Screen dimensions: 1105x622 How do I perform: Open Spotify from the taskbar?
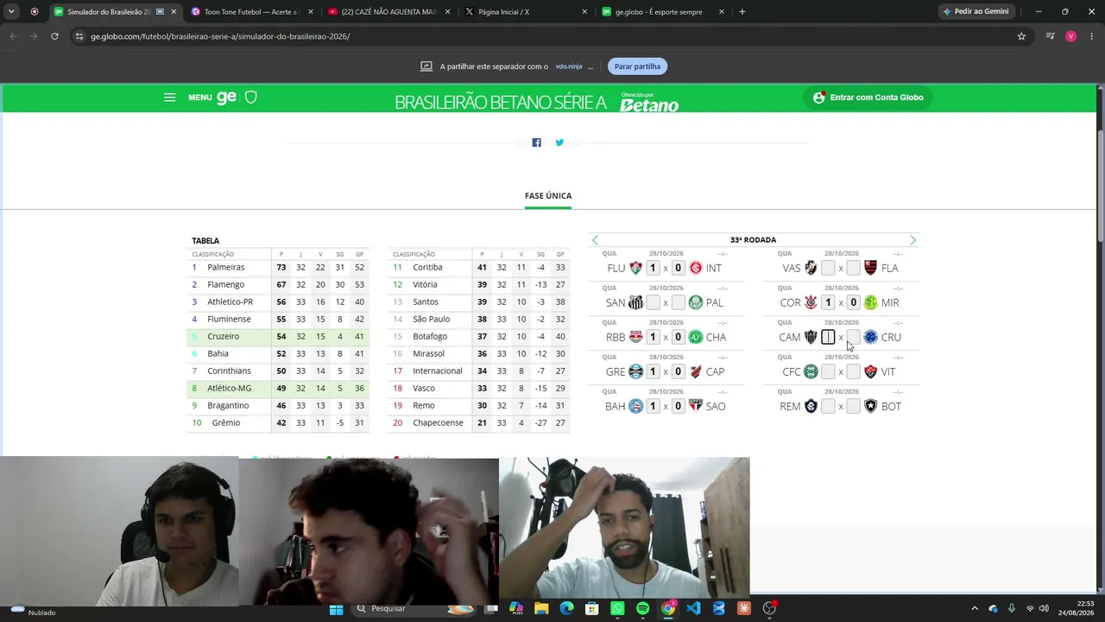pyautogui.click(x=642, y=609)
